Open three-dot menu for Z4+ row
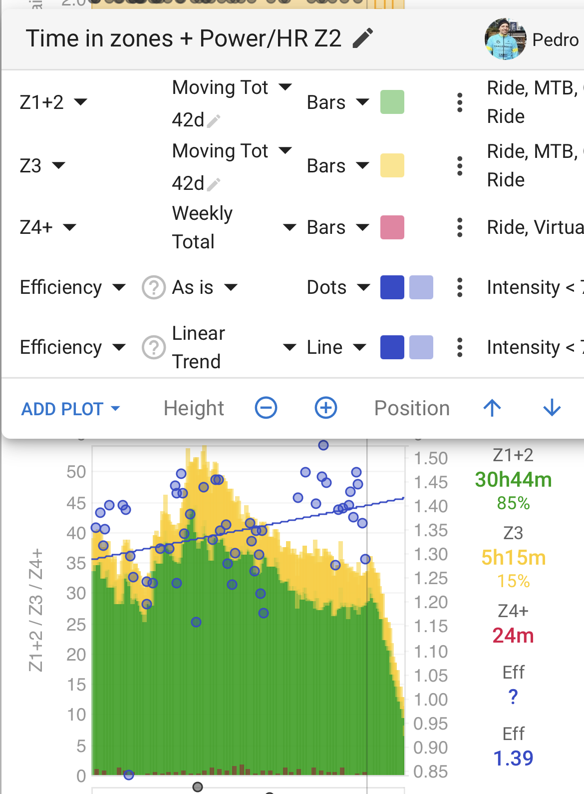This screenshot has width=584, height=794. 460,227
